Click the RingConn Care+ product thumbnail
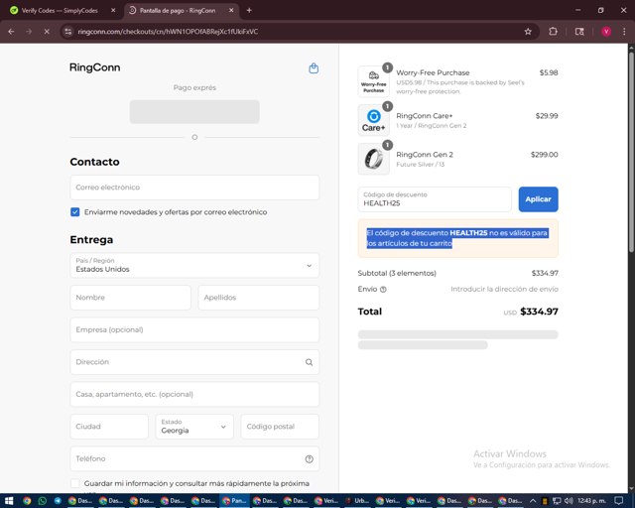This screenshot has width=635, height=508. coord(374,120)
